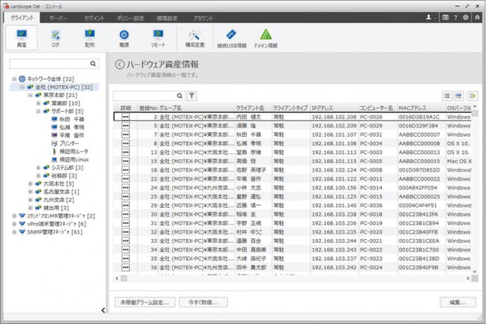This screenshot has width=486, height=324.
Task: Open the 接続USB情報 icon
Action: click(x=232, y=39)
